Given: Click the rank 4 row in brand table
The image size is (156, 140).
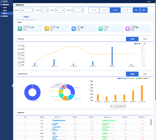Looking at the screenshot, I should click(x=84, y=130).
